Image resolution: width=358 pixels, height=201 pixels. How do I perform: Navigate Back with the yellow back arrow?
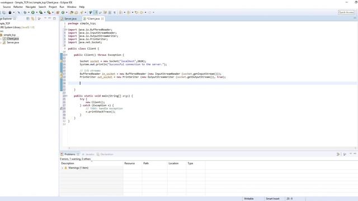[x=142, y=12]
